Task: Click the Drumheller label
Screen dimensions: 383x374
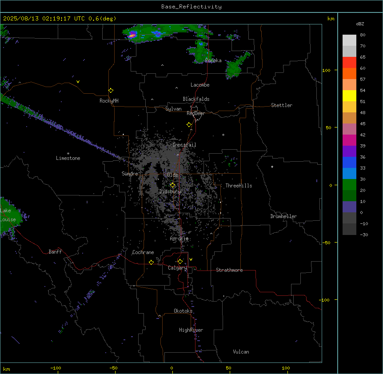Action: coord(283,216)
